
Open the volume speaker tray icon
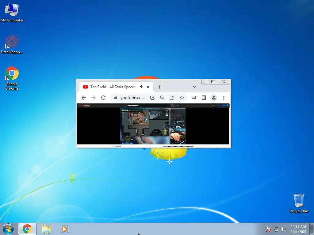283,229
